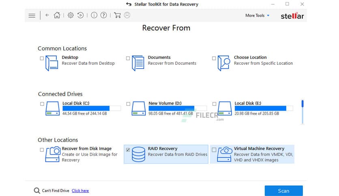Click the 98.05 GB free text
Screen dimensions: 339x196
click(x=171, y=113)
